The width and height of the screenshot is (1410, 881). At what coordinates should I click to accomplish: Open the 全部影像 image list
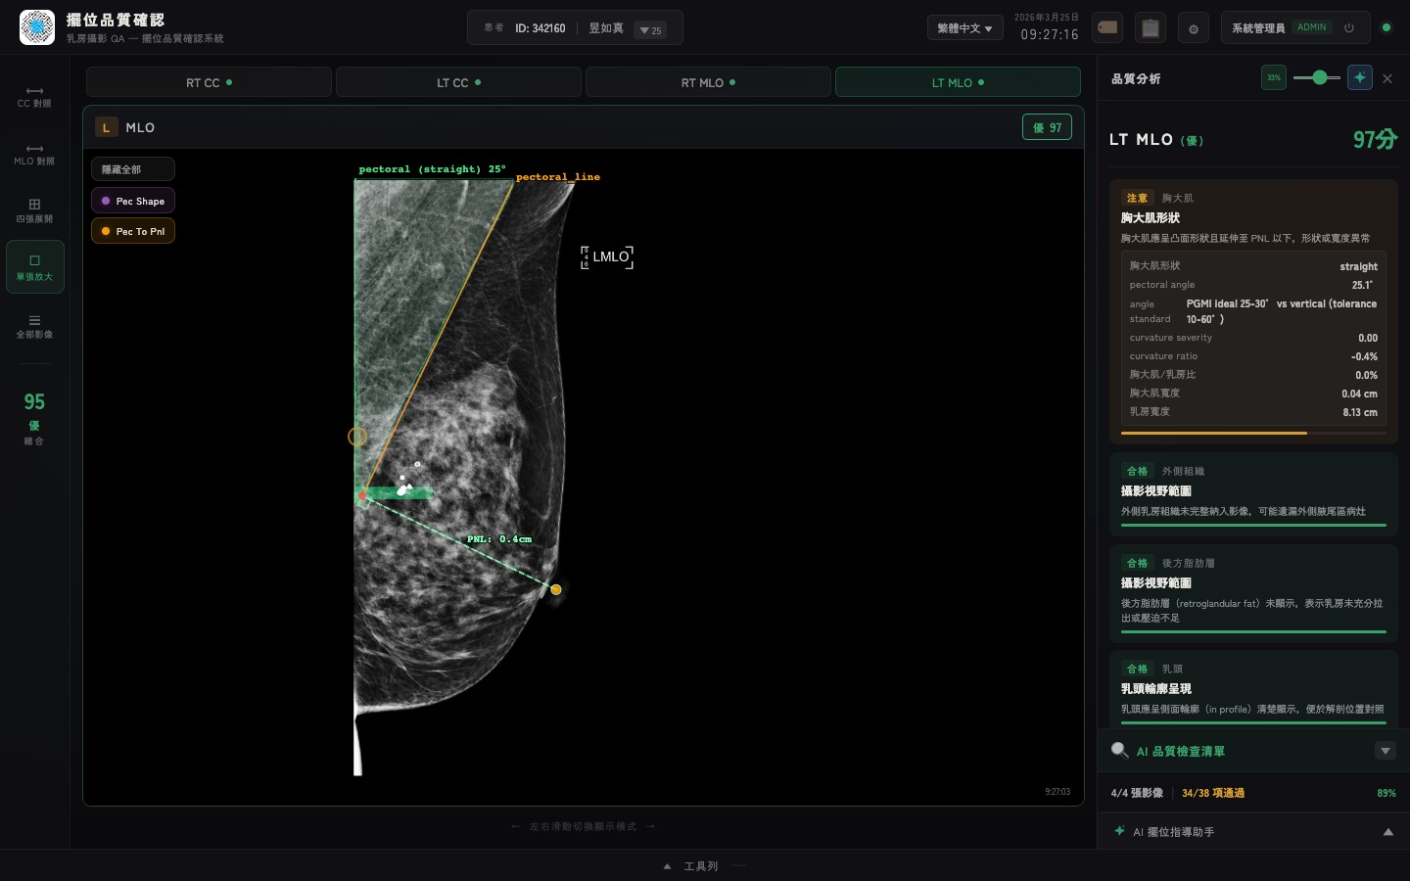pos(34,326)
